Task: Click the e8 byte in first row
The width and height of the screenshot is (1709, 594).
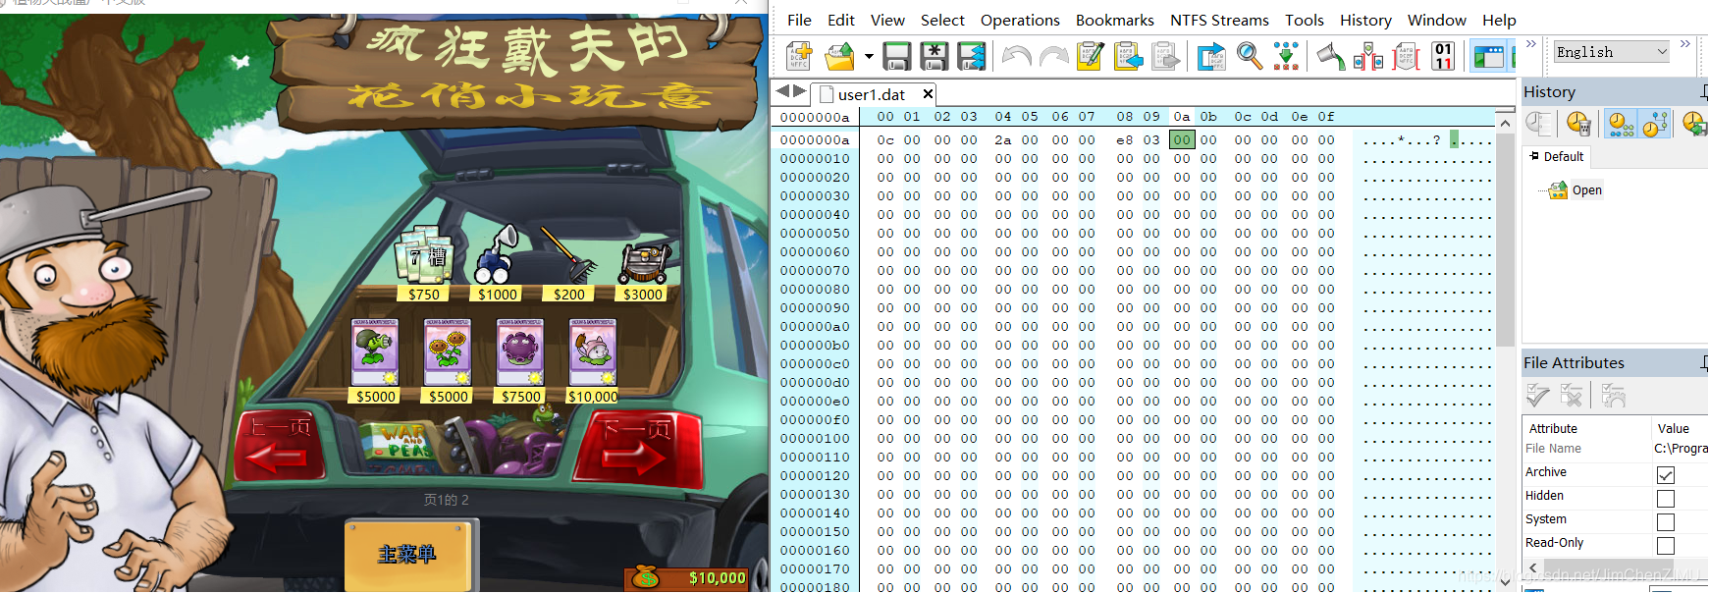Action: click(x=1124, y=140)
